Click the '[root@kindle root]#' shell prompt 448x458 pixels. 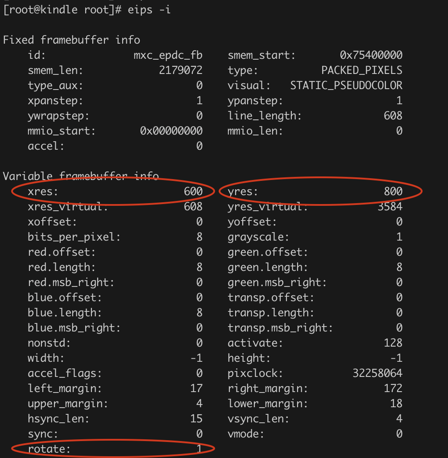[x=62, y=9]
